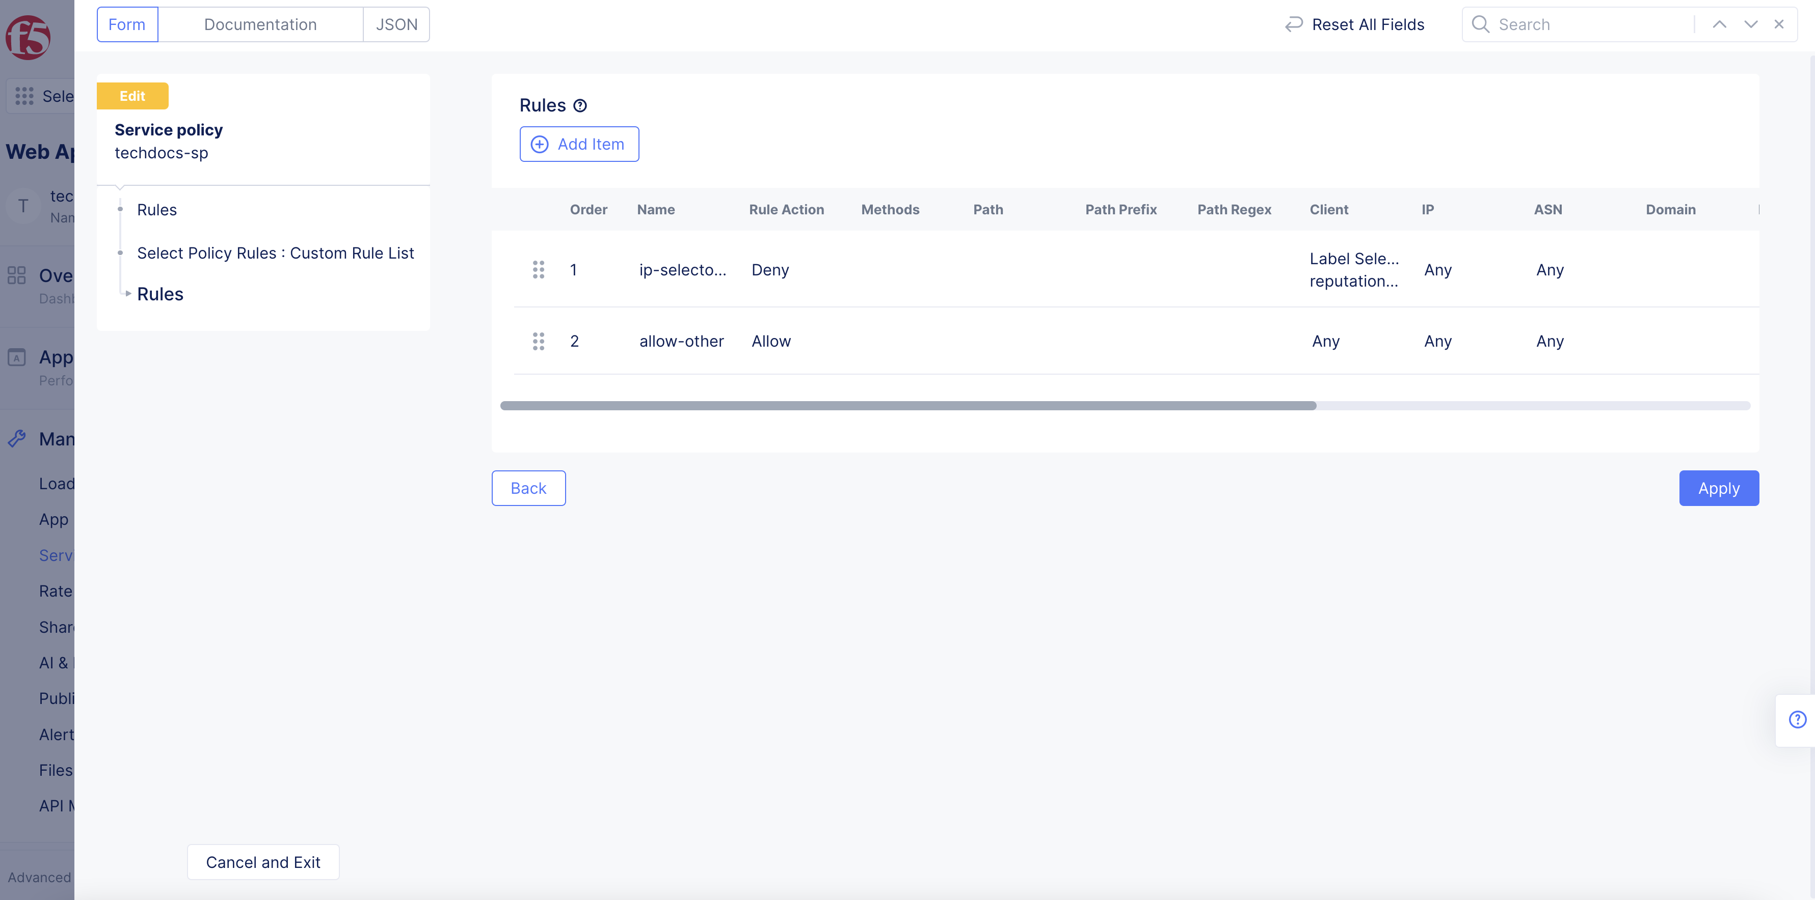The height and width of the screenshot is (900, 1815).
Task: Grab the drag handle of rule ip-selector
Action: (539, 269)
